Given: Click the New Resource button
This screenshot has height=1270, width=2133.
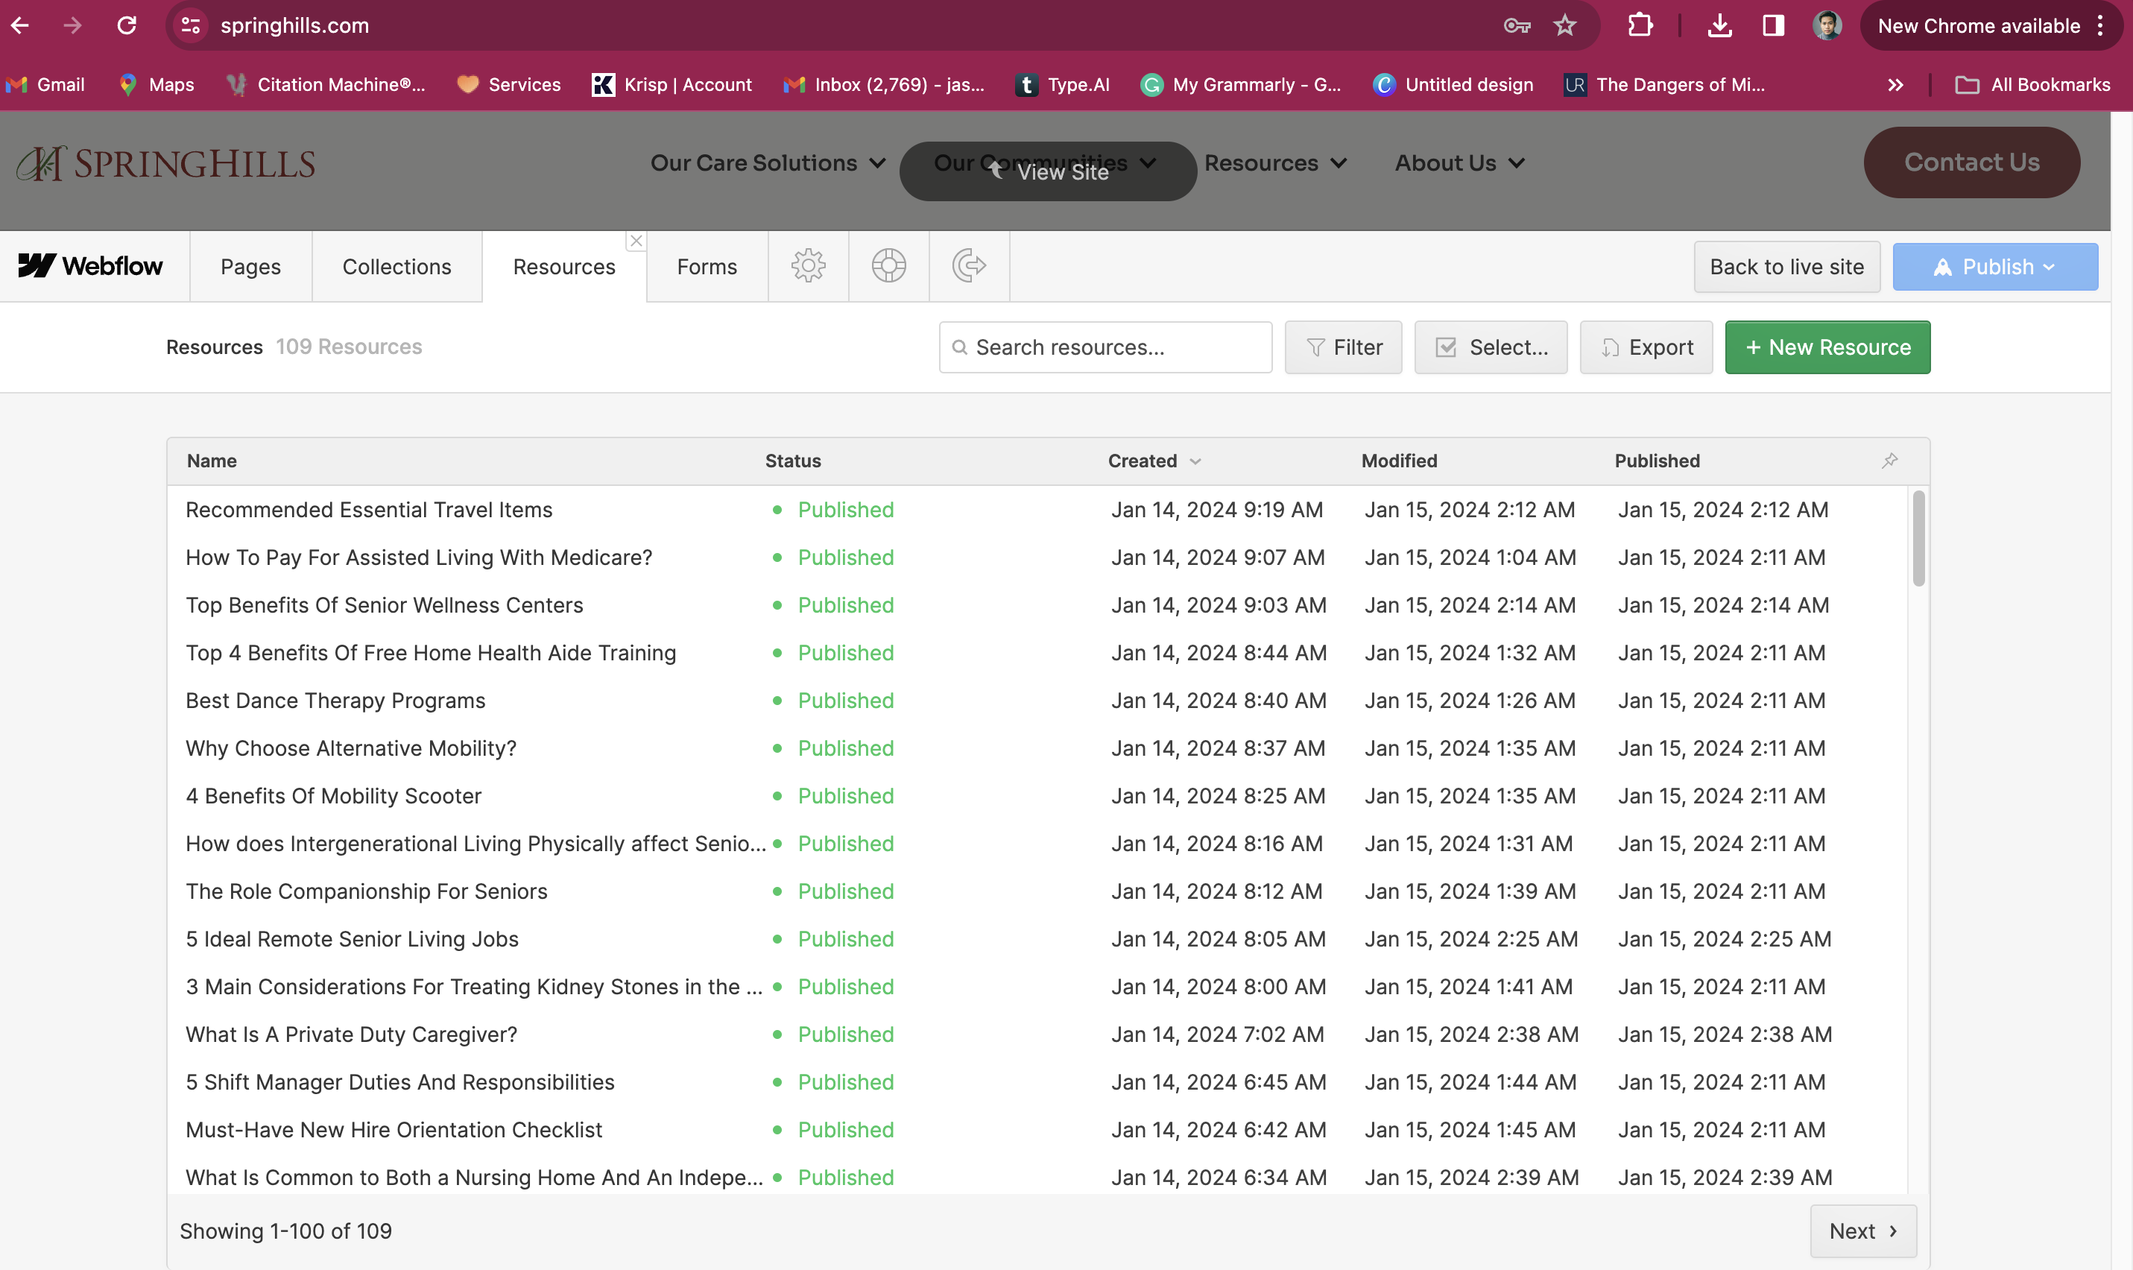Looking at the screenshot, I should coord(1827,347).
